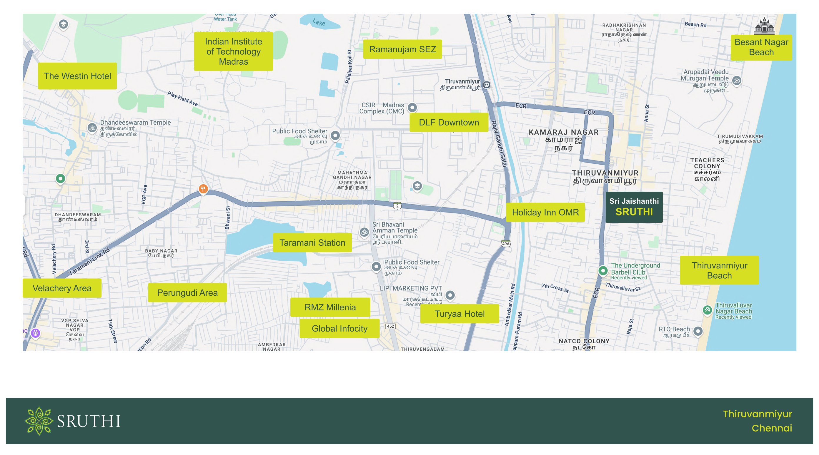Select the Taramani Station label
The height and width of the screenshot is (455, 819).
click(x=312, y=243)
